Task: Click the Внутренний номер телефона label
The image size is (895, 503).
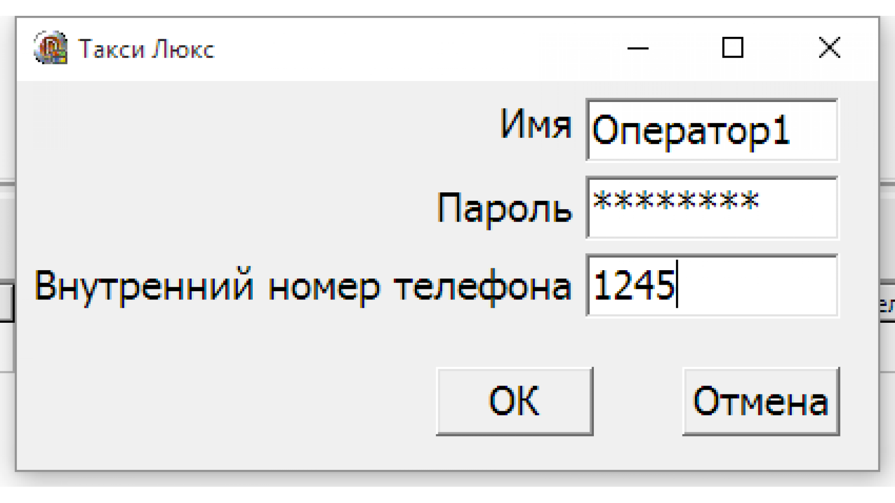Action: coord(303,285)
